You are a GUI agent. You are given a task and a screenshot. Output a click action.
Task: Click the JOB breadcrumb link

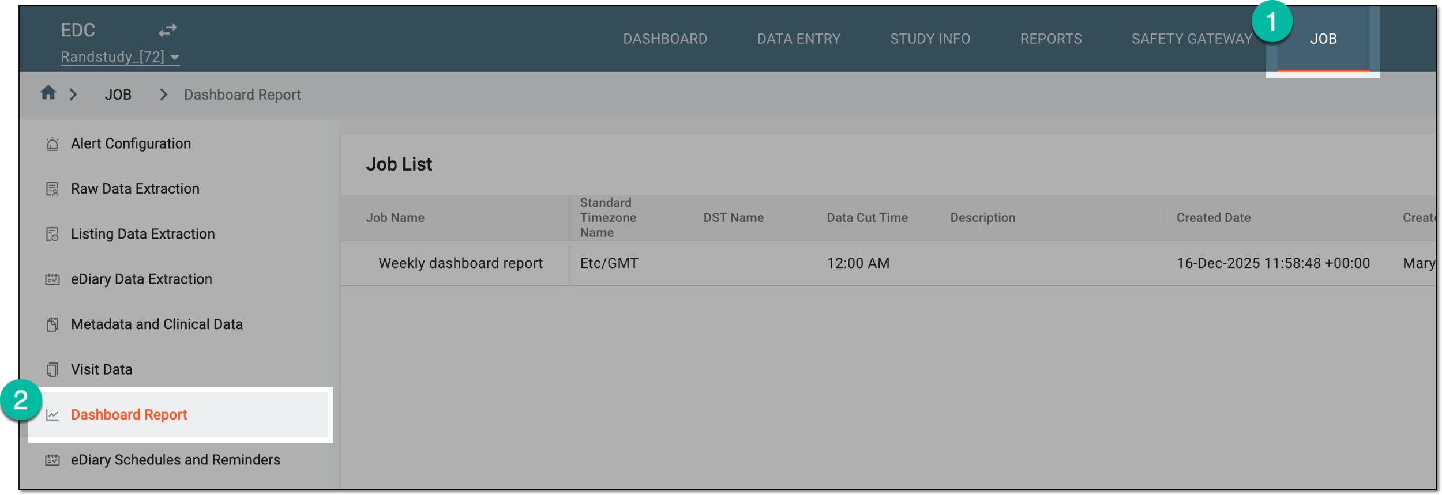[x=118, y=95]
